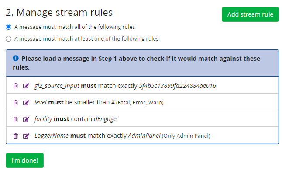Delete the level smaller than 4 rule

point(16,102)
